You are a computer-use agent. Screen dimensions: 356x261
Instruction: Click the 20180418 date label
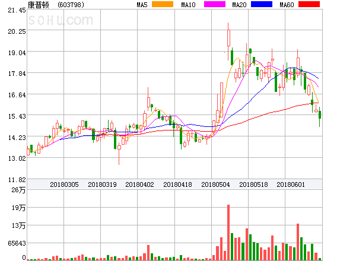click(177, 184)
